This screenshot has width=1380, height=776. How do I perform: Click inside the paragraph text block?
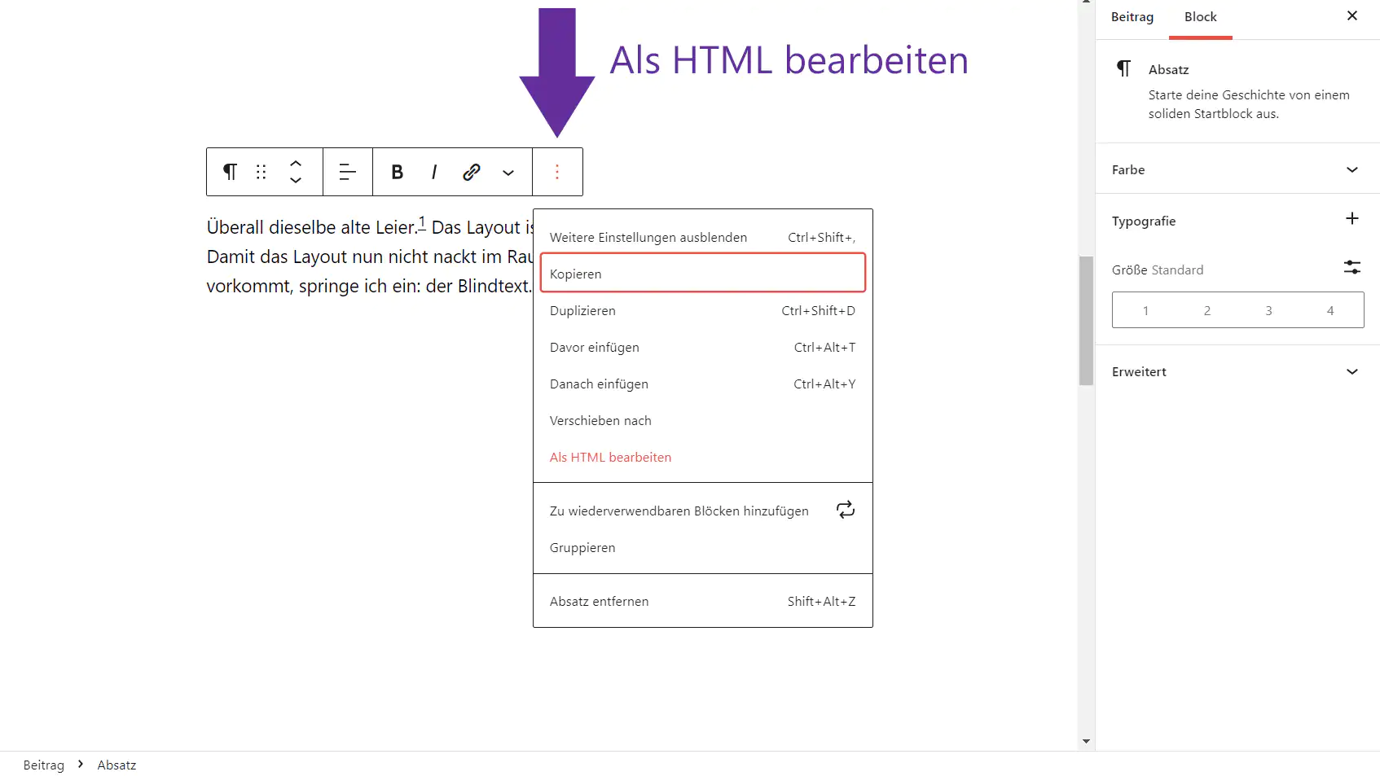point(369,256)
